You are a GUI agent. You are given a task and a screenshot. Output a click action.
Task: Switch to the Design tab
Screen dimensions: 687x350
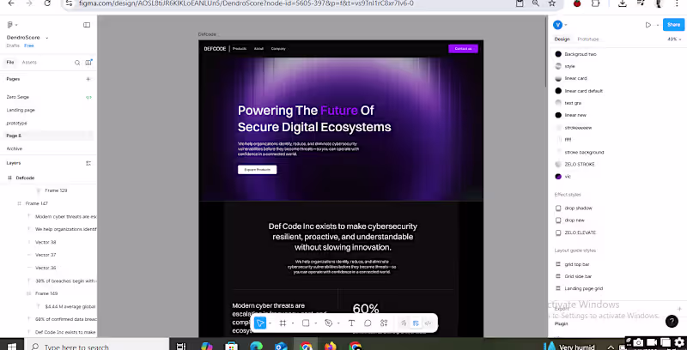pos(562,39)
